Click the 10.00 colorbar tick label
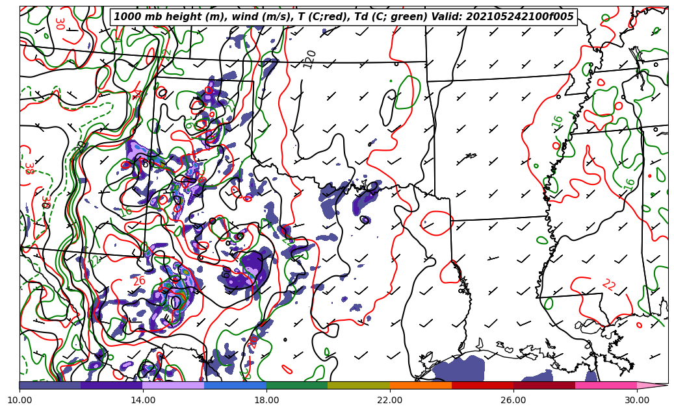The height and width of the screenshot is (411, 674). coord(19,400)
